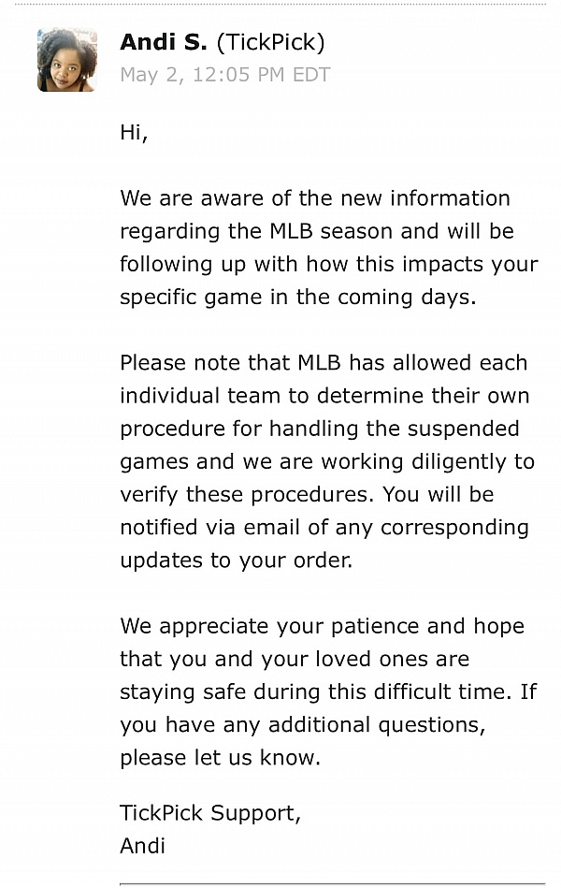Click the line "regarding the MLB season"
Screen dimensions: 561x888
316,231
